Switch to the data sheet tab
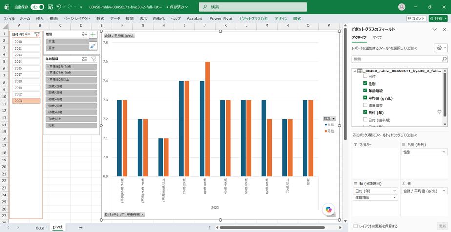Screen dimensions: 451x232 [x=40, y=227]
